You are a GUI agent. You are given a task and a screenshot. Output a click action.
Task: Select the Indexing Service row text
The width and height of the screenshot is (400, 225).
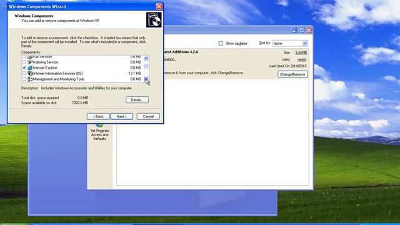46,62
